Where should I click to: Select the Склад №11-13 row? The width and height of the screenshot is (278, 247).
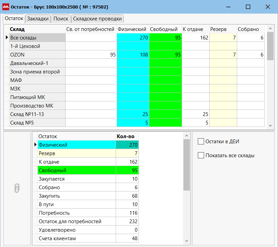point(37,114)
